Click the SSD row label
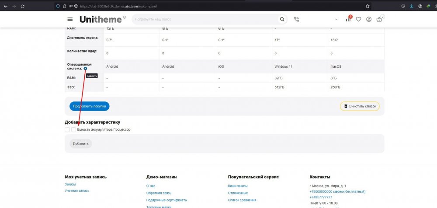The image size is (437, 208). pos(71,87)
